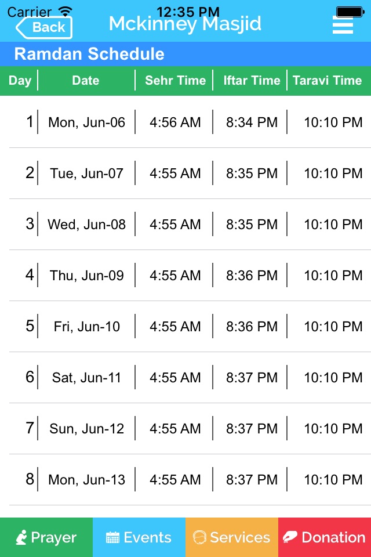Tap the 8:34 PM Iftar time
The image size is (371, 557).
tap(252, 122)
